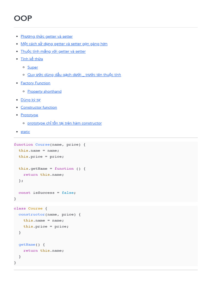Open the 'Prototype' contents link
Screen dimensions: 211x282
[29, 115]
